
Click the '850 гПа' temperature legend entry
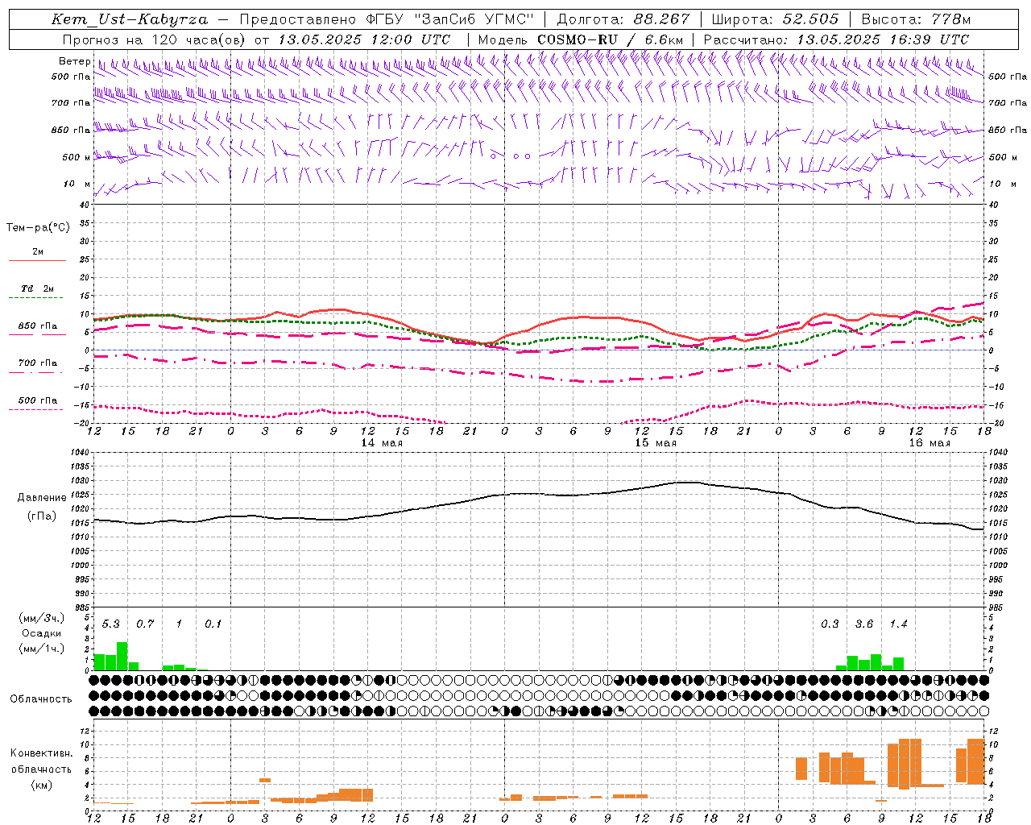[38, 326]
